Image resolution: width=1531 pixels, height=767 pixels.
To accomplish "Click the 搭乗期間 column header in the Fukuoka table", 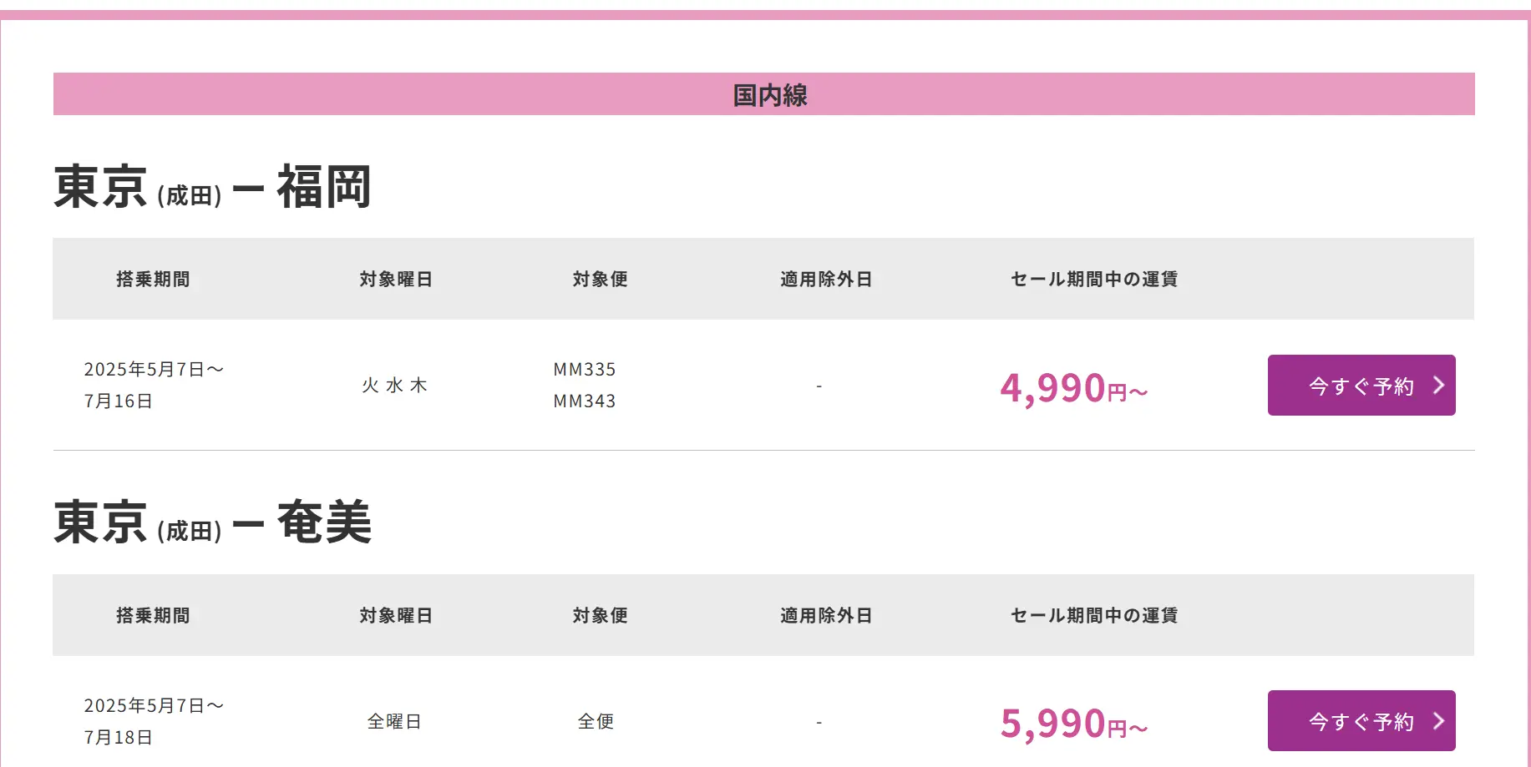I will tap(153, 279).
